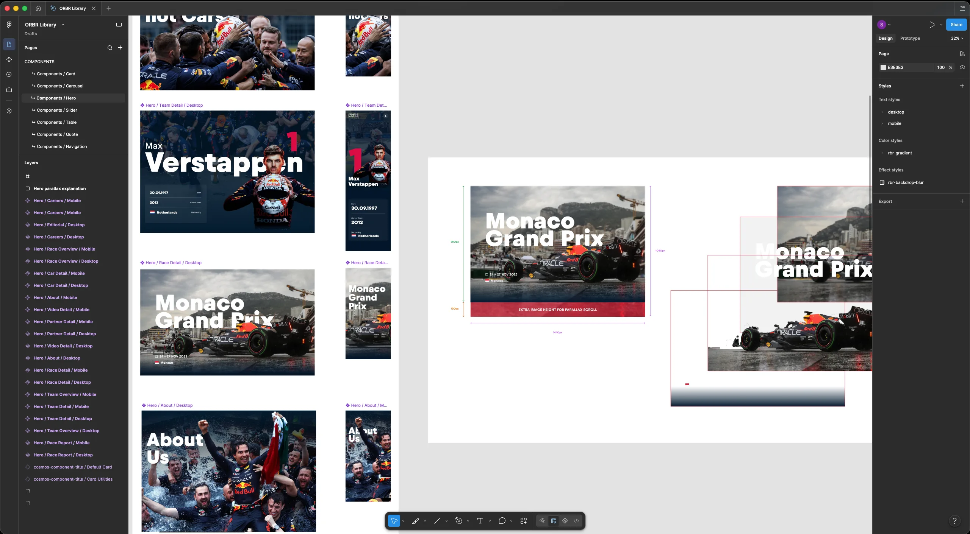
Task: Toggle page background color visibility eye
Action: pos(962,67)
